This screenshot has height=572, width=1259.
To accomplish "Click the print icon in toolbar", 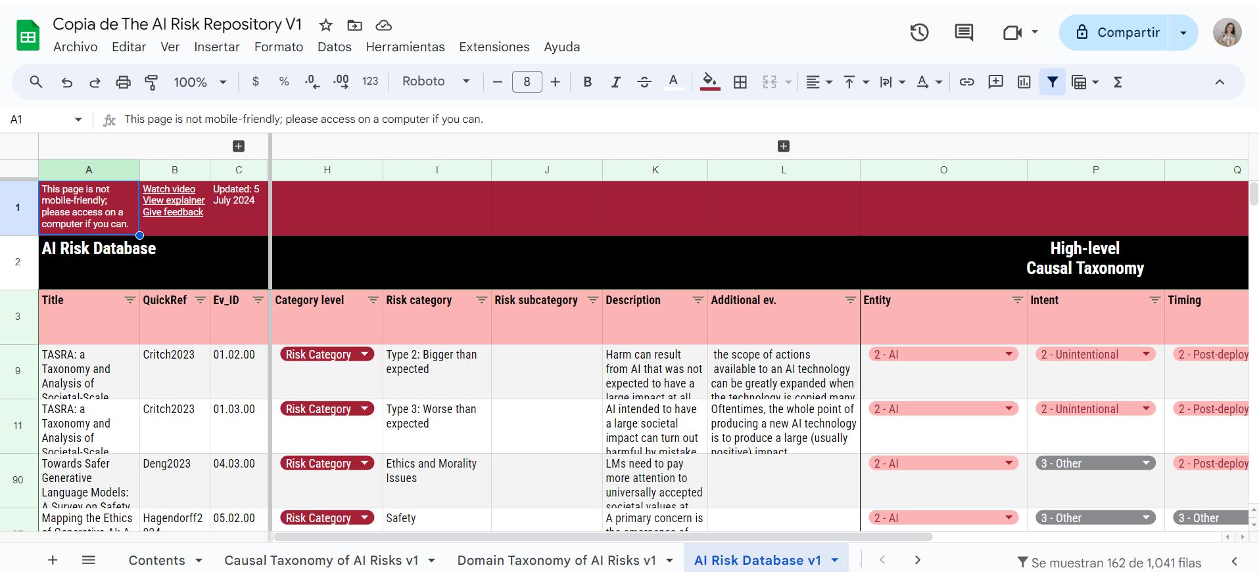I will click(x=123, y=82).
